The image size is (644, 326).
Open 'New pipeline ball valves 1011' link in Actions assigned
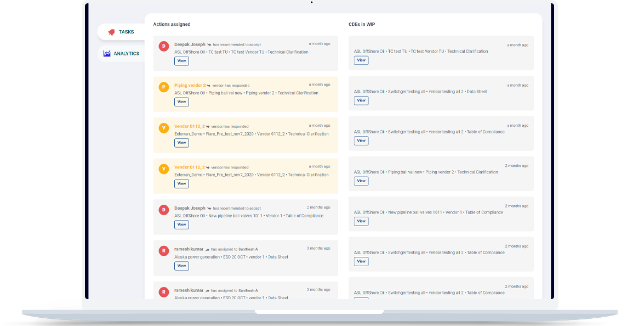point(235,216)
